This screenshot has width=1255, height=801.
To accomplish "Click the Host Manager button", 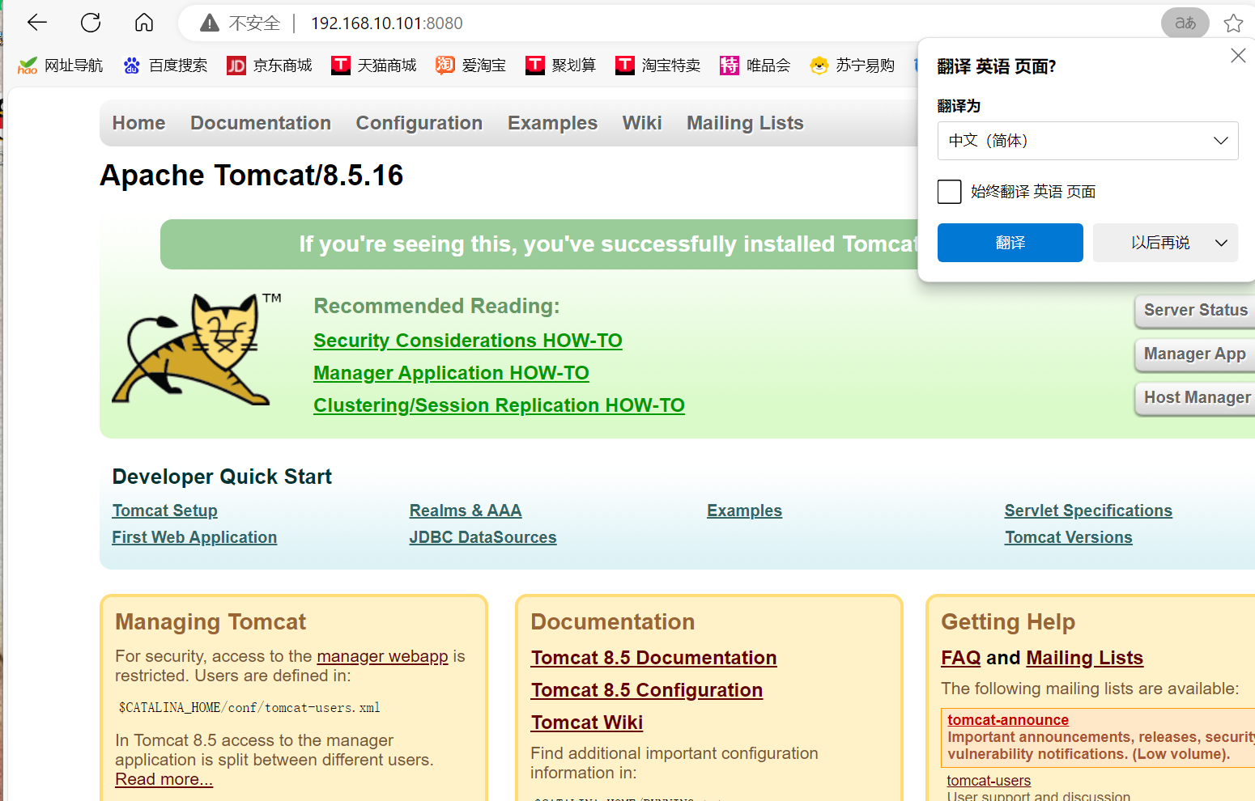I will click(1195, 398).
